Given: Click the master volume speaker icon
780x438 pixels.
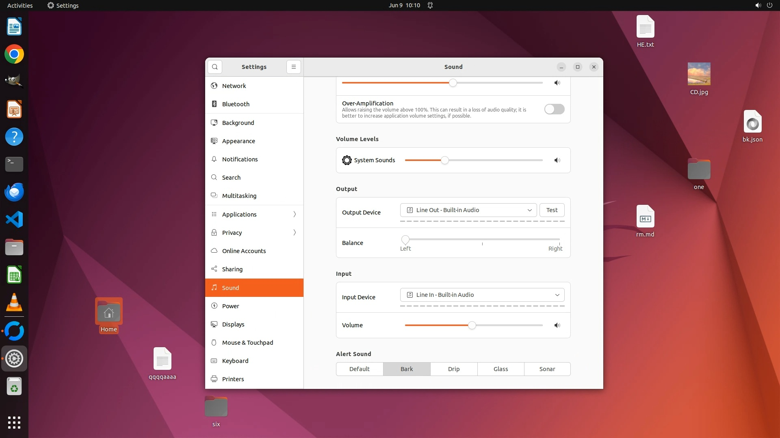Looking at the screenshot, I should click(x=557, y=83).
